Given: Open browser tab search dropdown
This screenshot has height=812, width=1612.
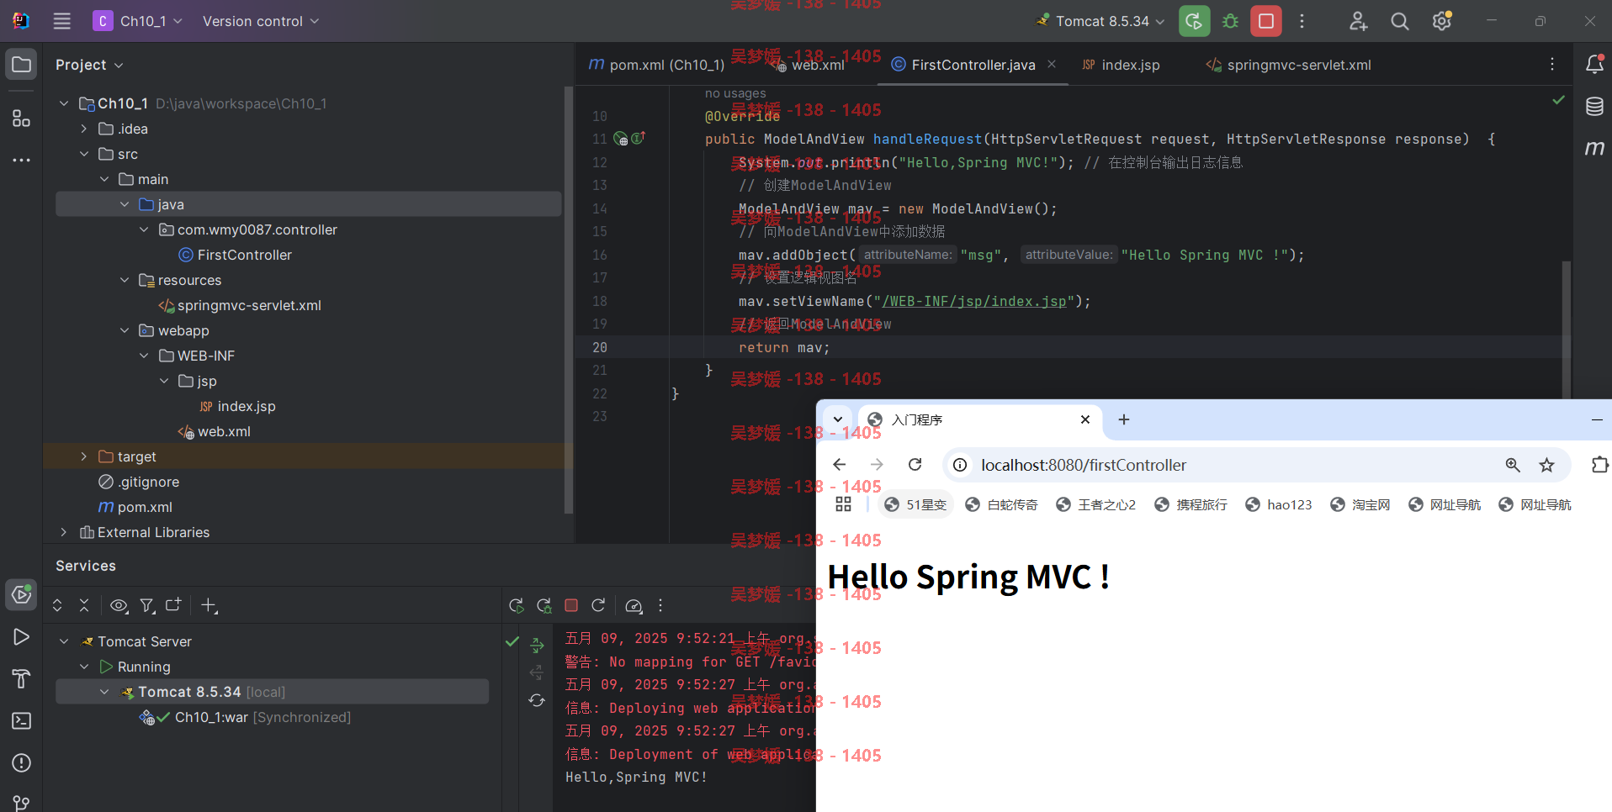Looking at the screenshot, I should (x=838, y=419).
